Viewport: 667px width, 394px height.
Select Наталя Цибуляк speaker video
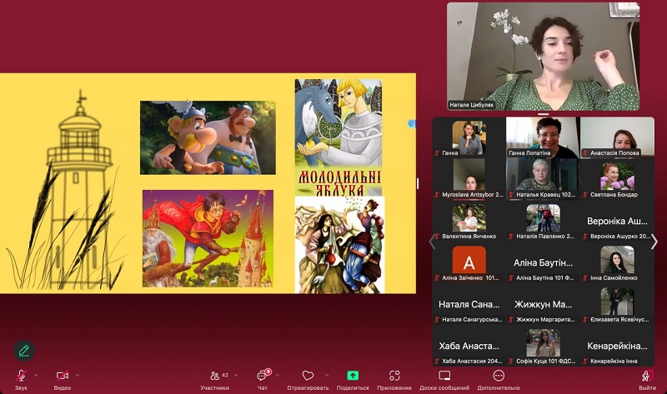pyautogui.click(x=543, y=56)
